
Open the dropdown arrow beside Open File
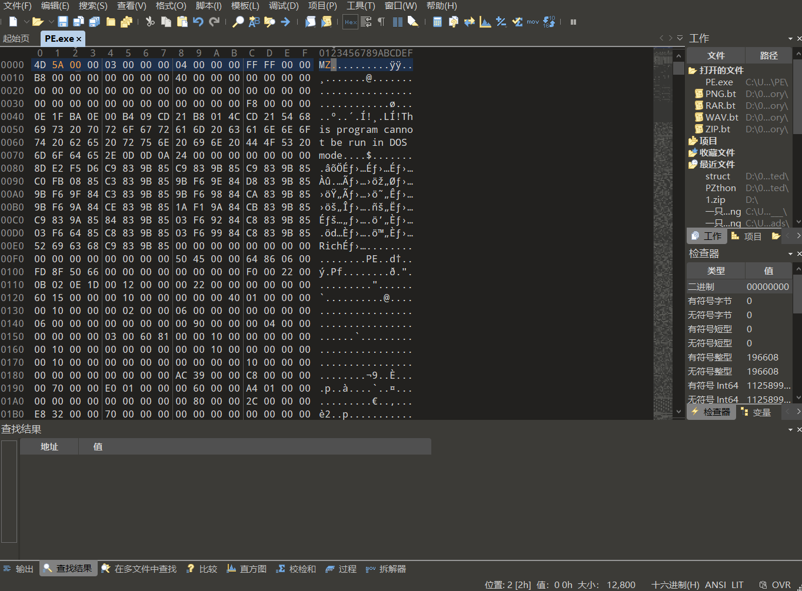click(51, 22)
